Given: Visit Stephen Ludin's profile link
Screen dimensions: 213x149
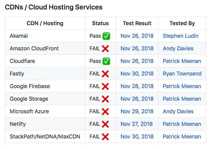Looking at the screenshot, I should click(x=180, y=36).
